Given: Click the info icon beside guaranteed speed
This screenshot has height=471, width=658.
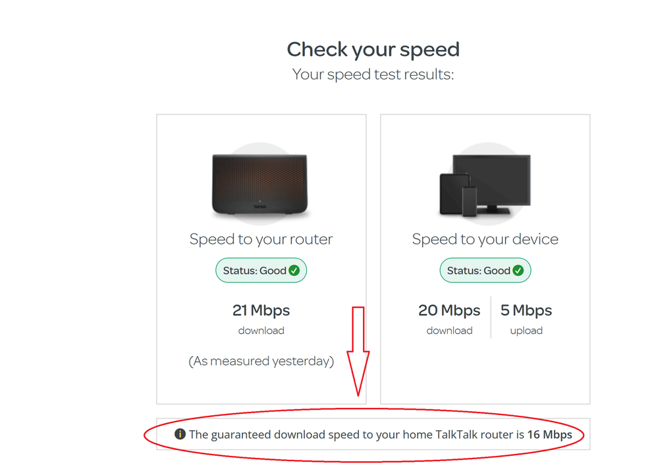Looking at the screenshot, I should [180, 434].
